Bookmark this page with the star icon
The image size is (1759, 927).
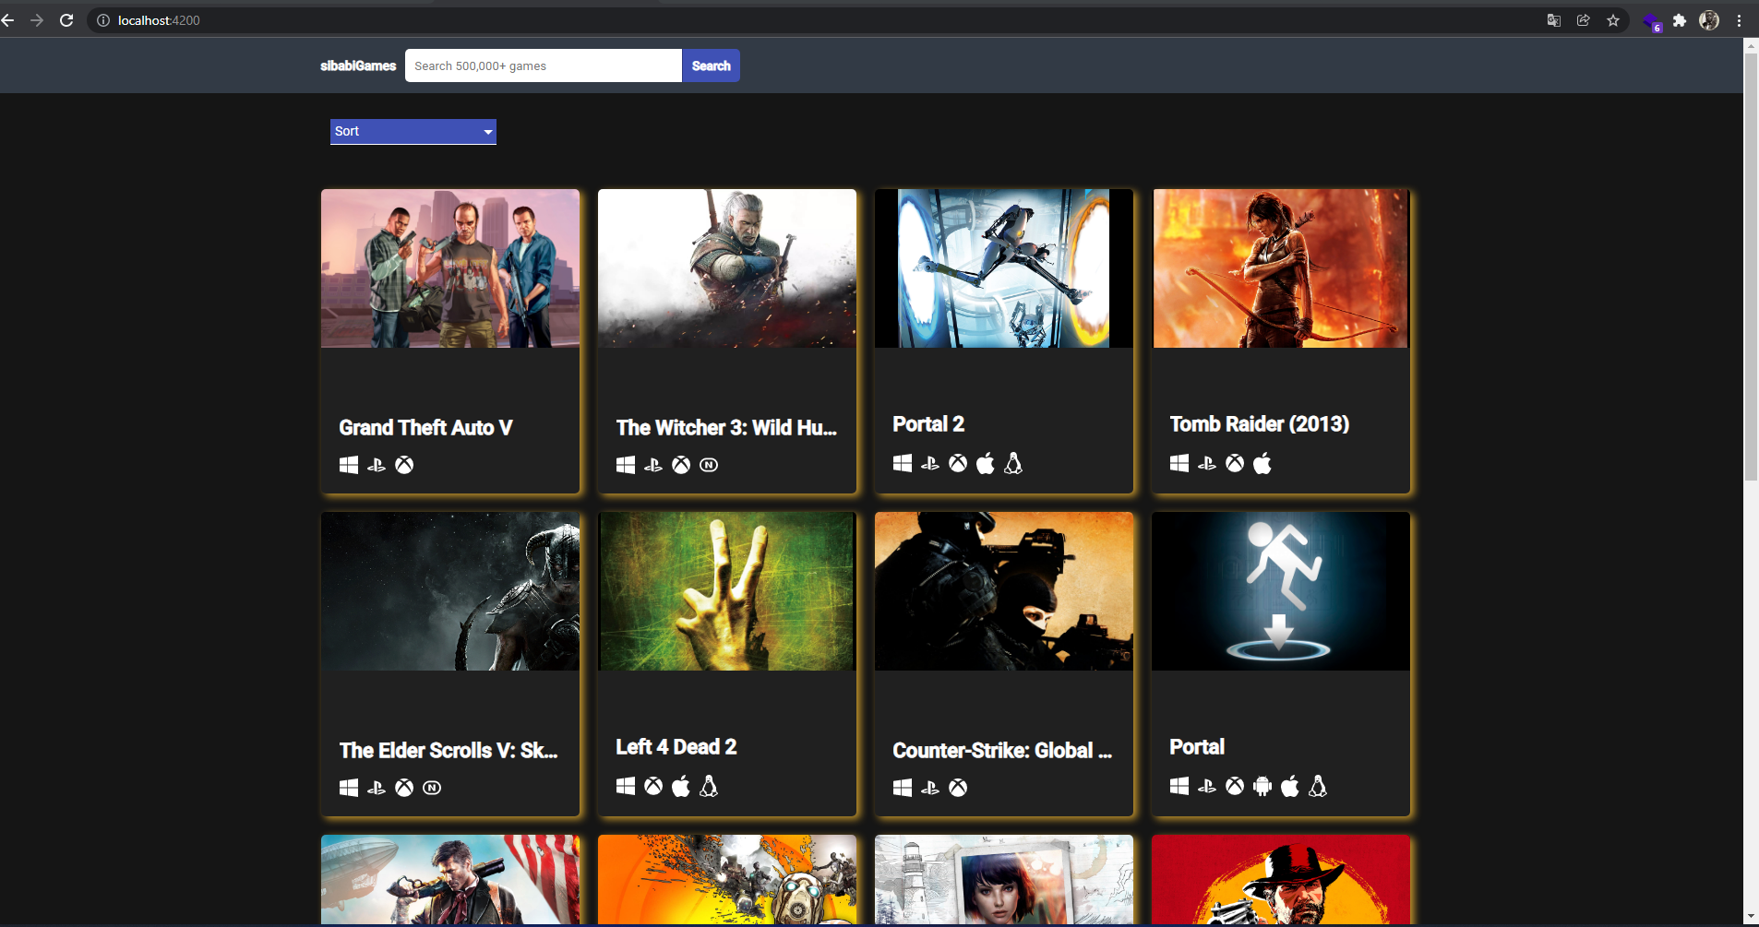pyautogui.click(x=1613, y=19)
